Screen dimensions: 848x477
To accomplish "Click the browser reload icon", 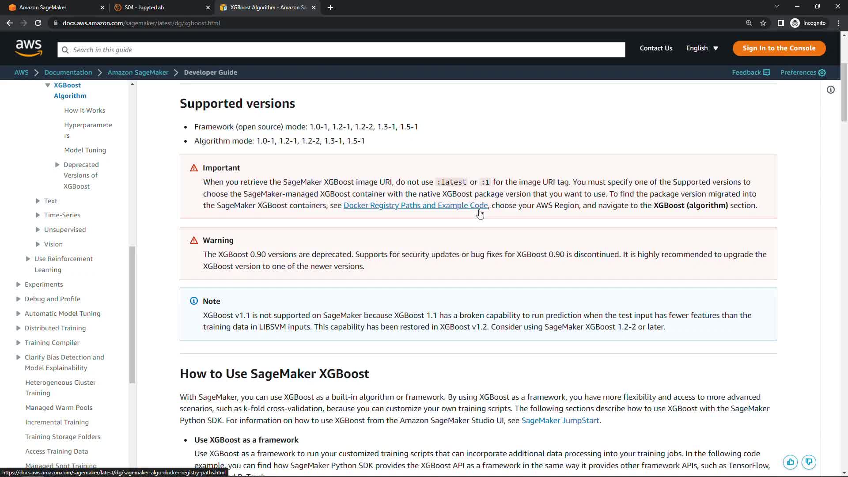I will (38, 23).
